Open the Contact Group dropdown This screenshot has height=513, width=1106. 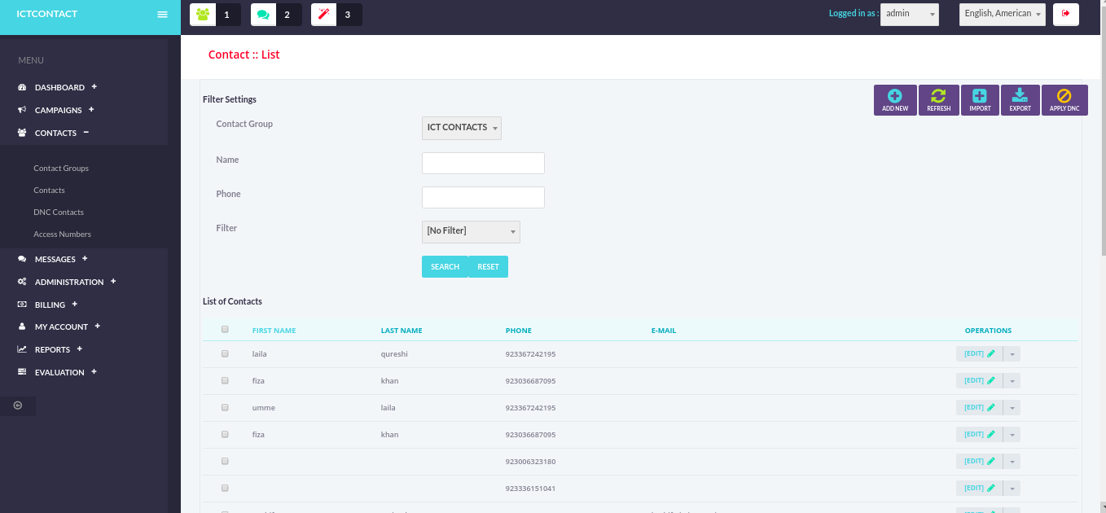(x=462, y=128)
